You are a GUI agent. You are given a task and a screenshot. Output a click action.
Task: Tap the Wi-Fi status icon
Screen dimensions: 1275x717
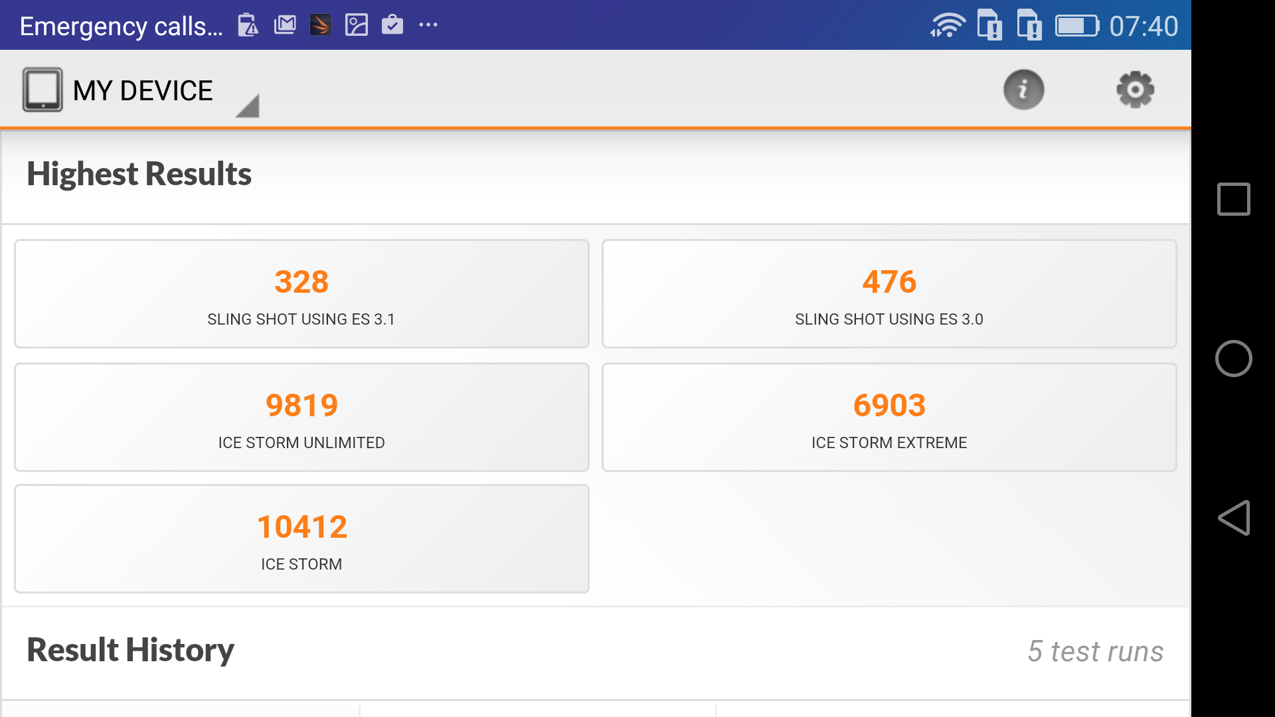948,25
